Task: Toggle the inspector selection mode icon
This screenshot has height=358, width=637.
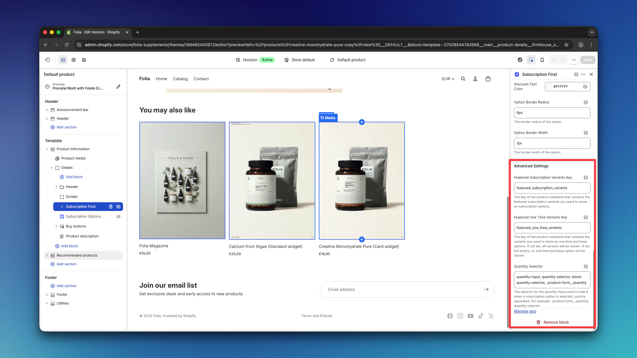Action: click(x=531, y=60)
